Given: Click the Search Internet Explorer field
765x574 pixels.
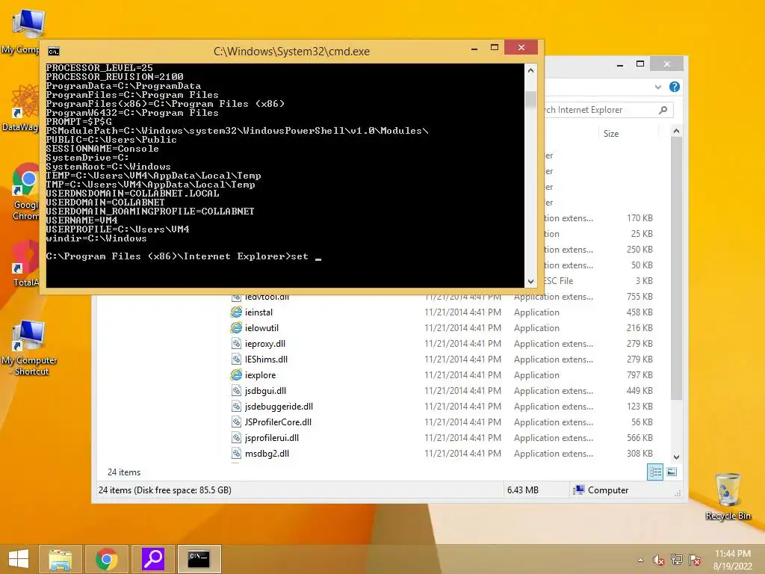Looking at the screenshot, I should (609, 110).
